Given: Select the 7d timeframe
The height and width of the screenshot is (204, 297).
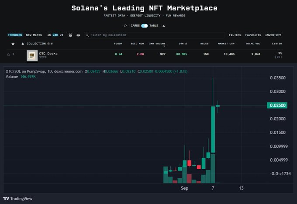Looking at the screenshot, I should 62,35.
